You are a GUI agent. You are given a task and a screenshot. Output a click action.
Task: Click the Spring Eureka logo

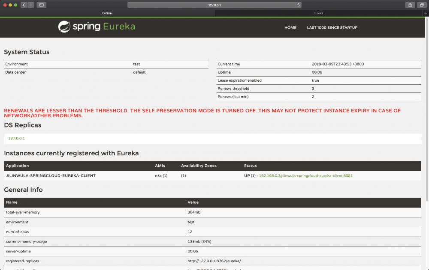96,27
